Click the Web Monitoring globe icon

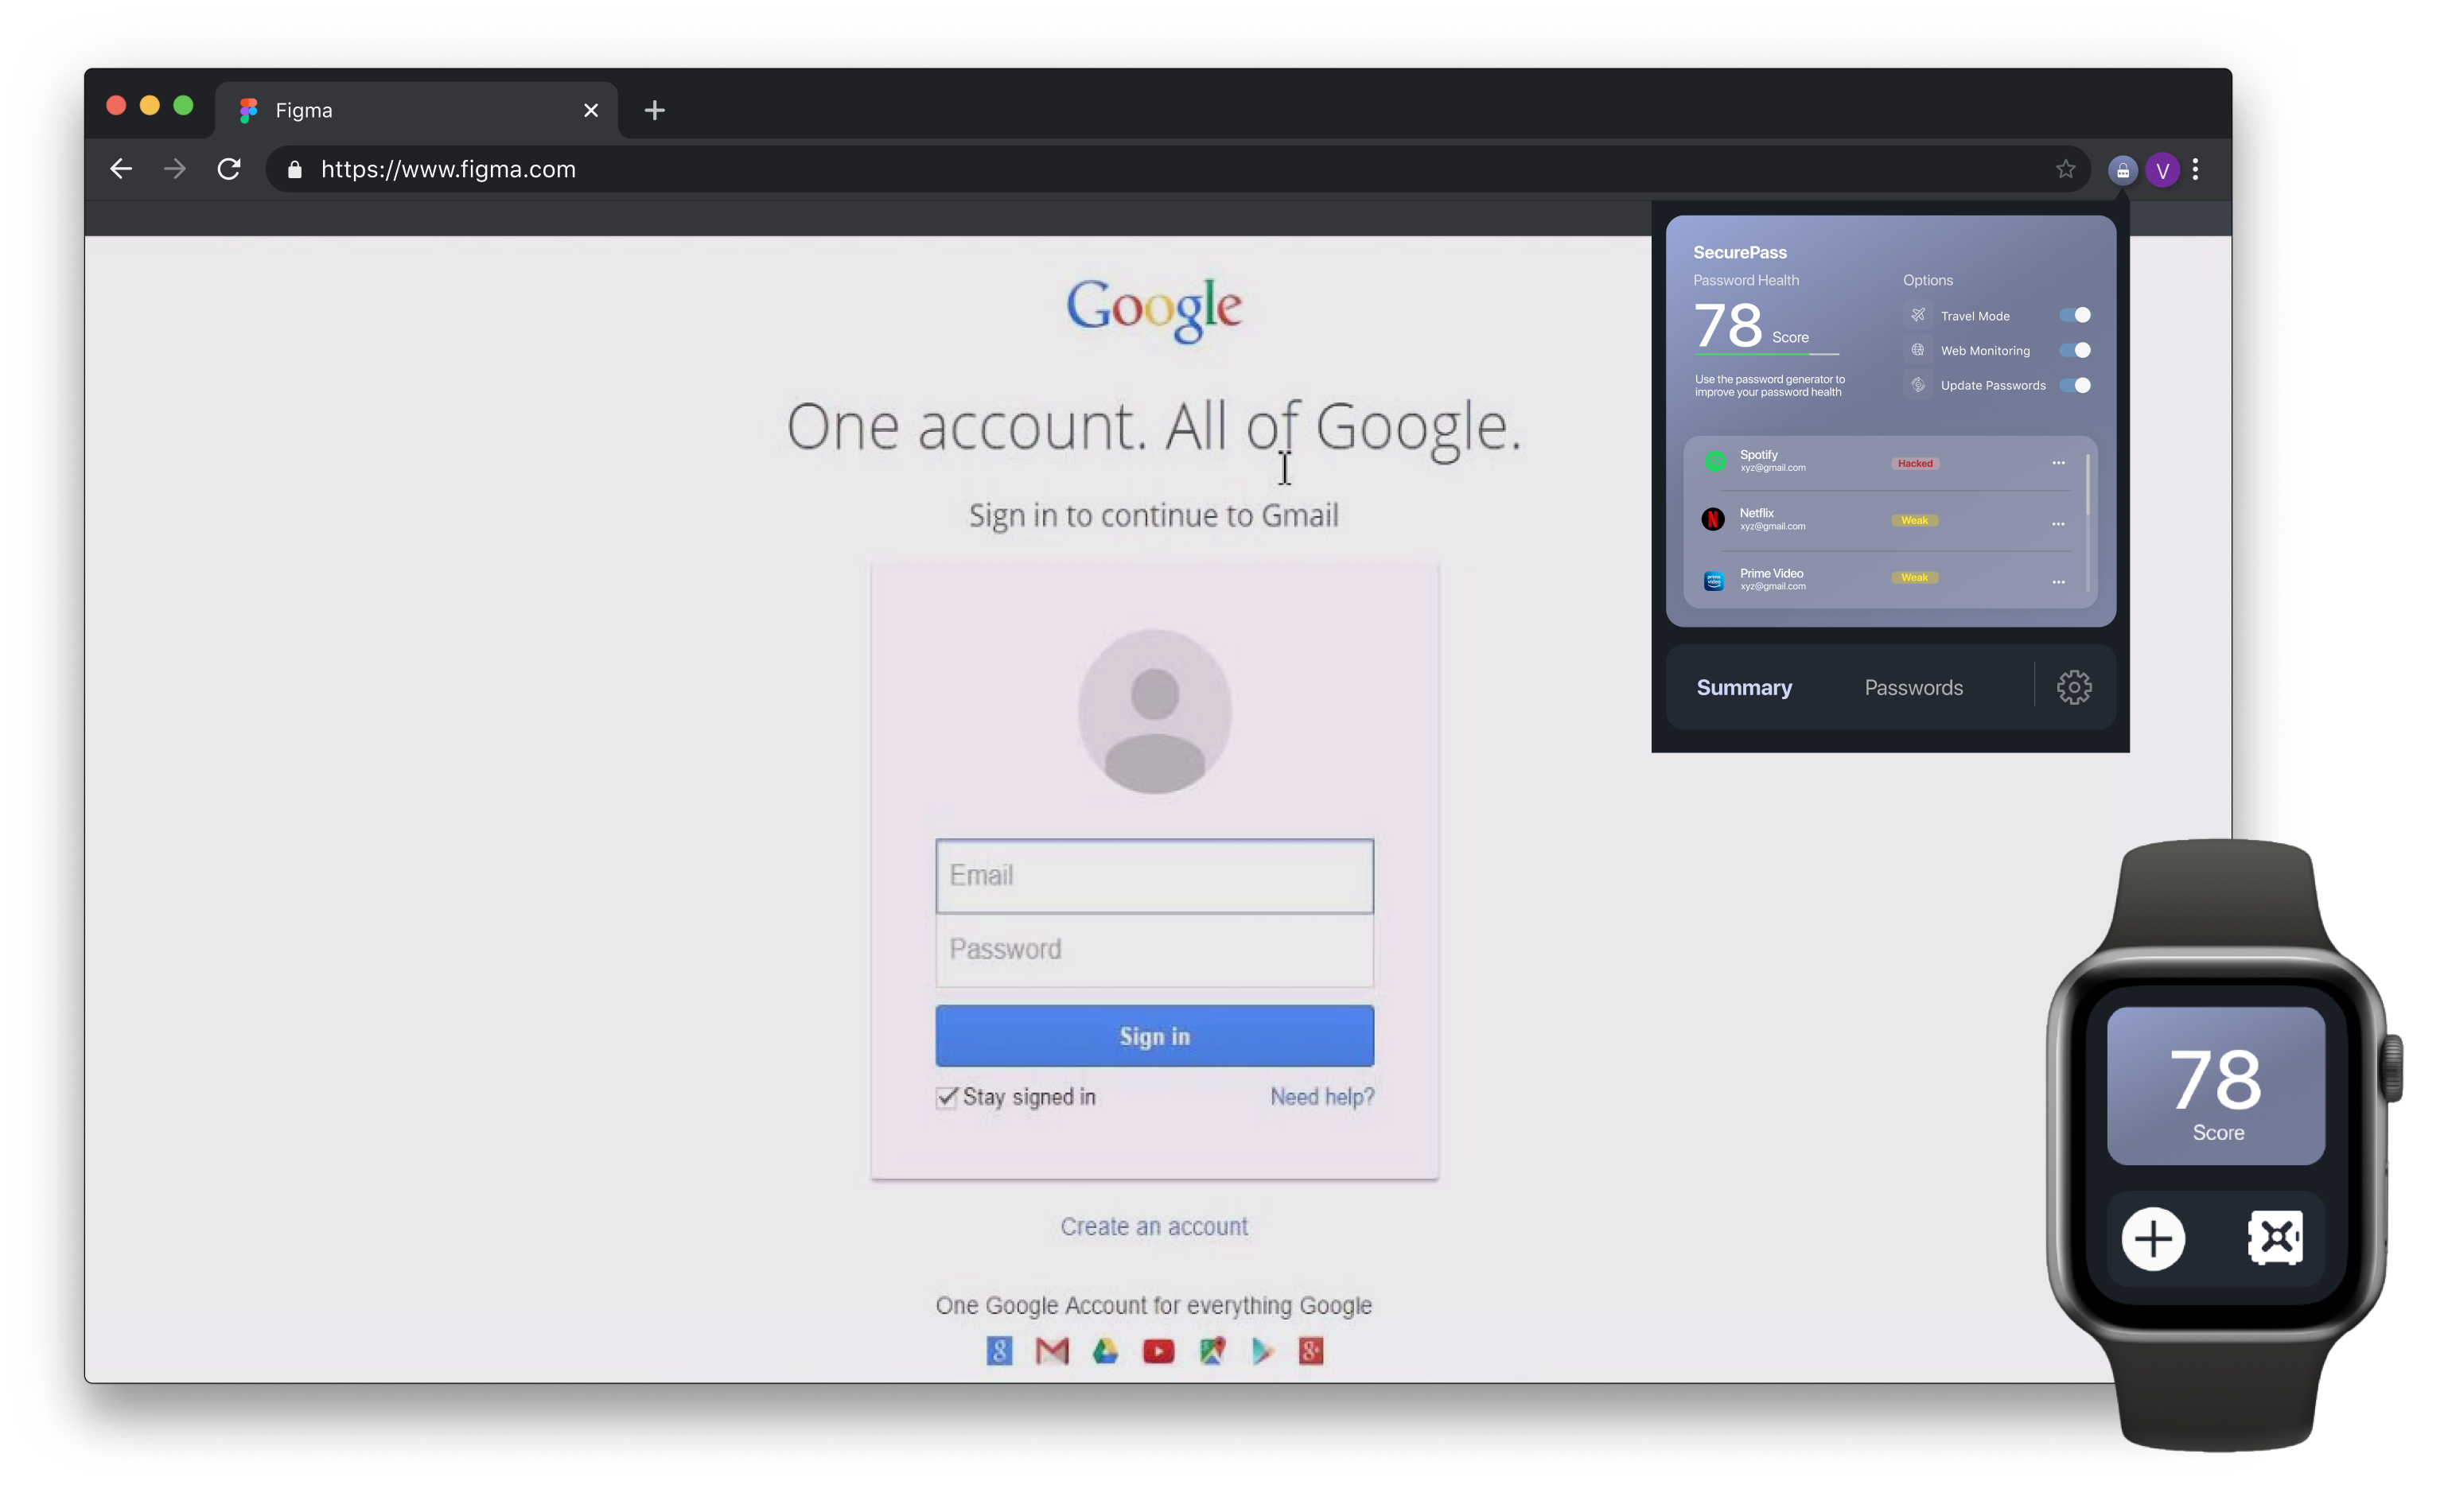1918,350
